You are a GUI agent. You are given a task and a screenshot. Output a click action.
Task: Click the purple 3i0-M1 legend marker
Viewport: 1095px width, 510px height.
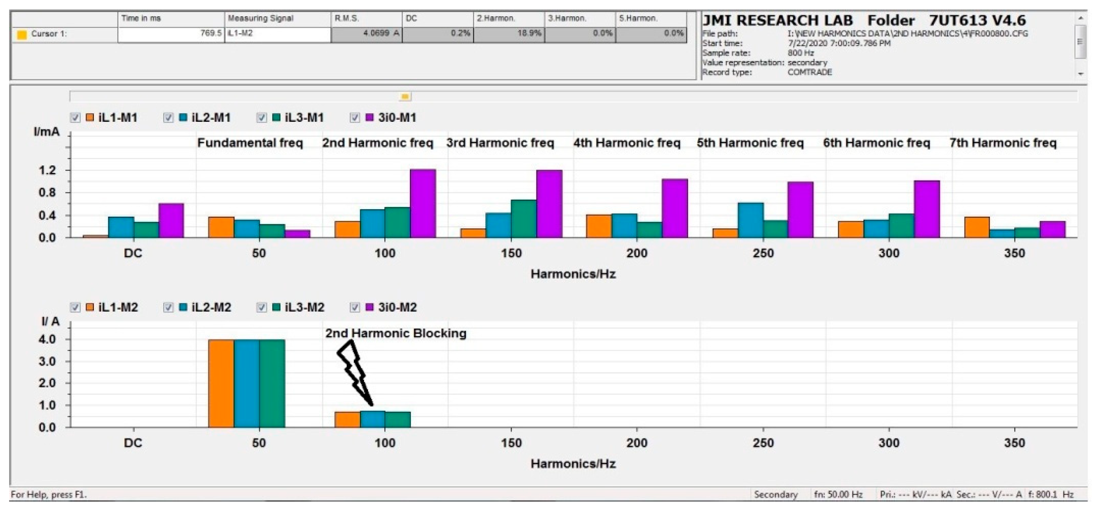click(x=369, y=118)
